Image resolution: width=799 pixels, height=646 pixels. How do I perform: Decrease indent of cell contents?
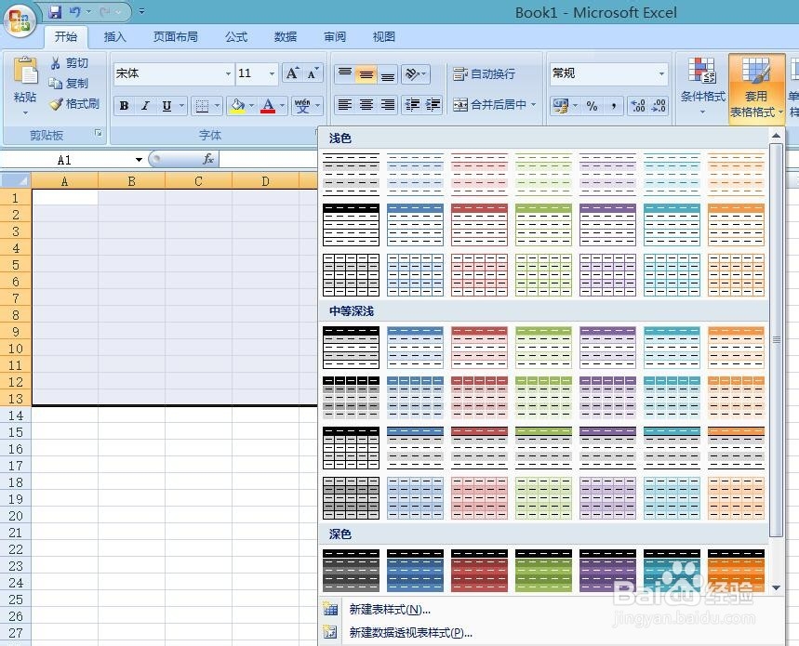pyautogui.click(x=412, y=105)
